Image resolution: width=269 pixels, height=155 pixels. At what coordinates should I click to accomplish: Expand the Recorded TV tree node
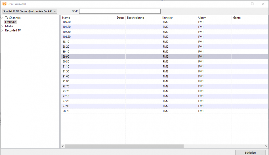pos(2,31)
